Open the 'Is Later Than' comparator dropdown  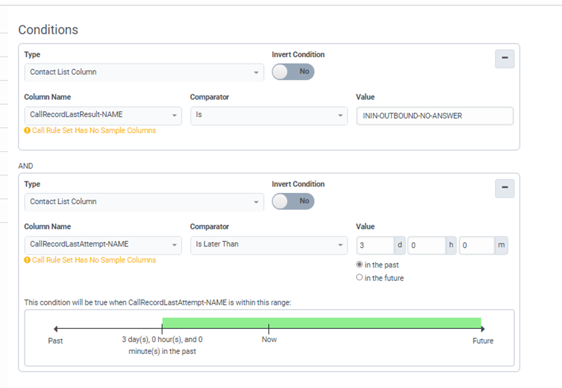click(268, 244)
